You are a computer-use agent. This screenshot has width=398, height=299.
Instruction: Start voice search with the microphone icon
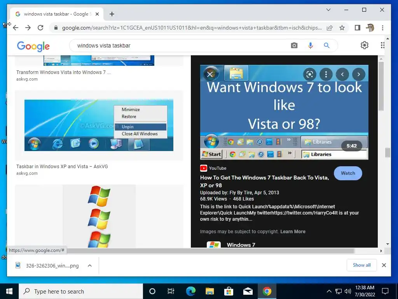(310, 46)
